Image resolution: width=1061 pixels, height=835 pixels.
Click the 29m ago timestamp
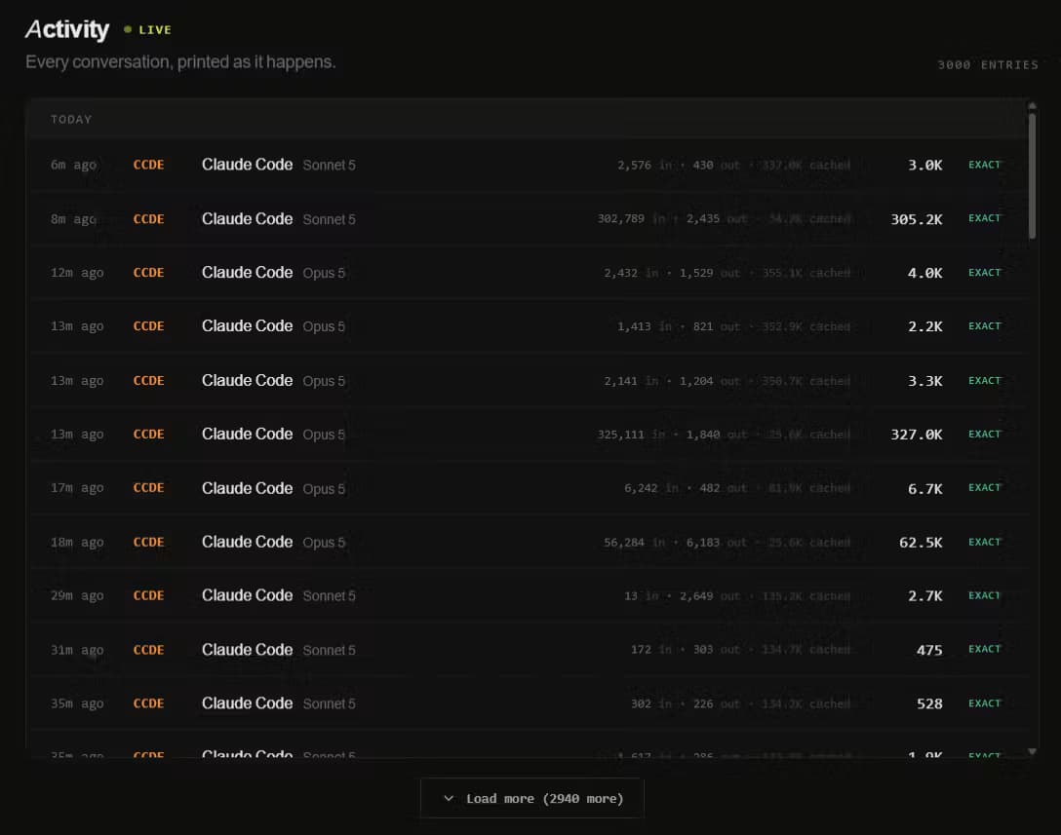[x=77, y=595]
